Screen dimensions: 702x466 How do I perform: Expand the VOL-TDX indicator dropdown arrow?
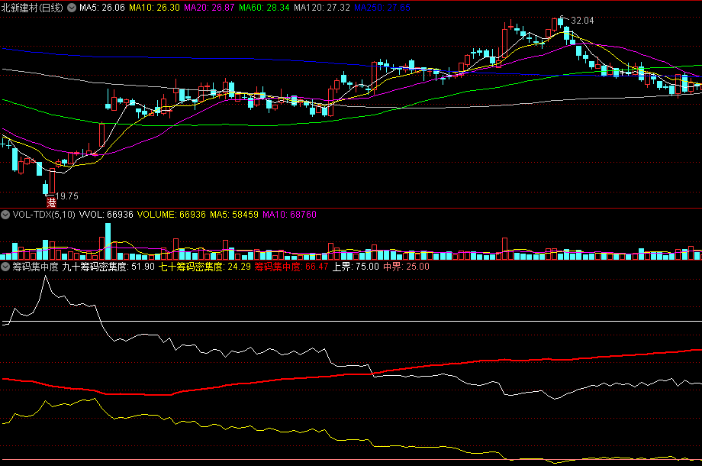6,215
